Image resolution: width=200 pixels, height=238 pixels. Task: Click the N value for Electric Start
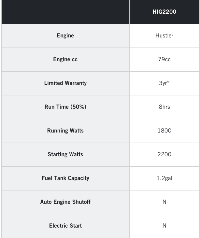[x=164, y=226]
